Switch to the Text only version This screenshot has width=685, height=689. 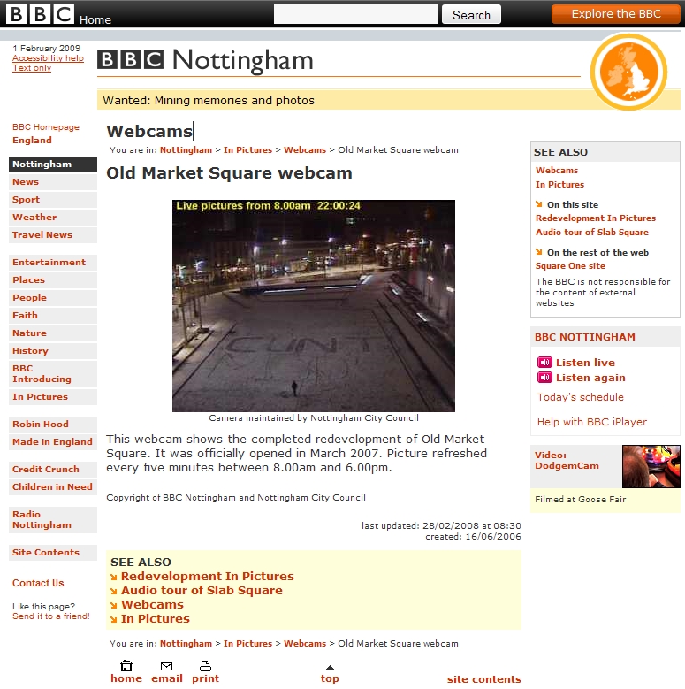click(32, 68)
